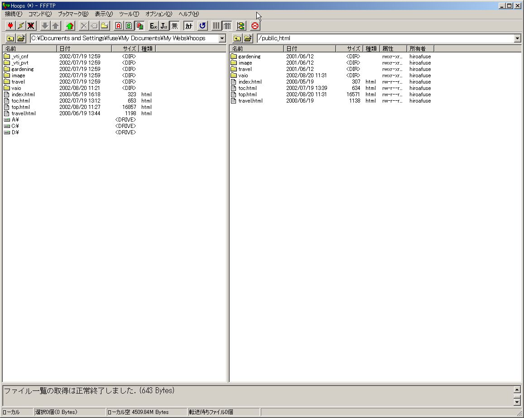This screenshot has width=524, height=418.
Task: Open change-folder icon in local pane
Action: 21,38
